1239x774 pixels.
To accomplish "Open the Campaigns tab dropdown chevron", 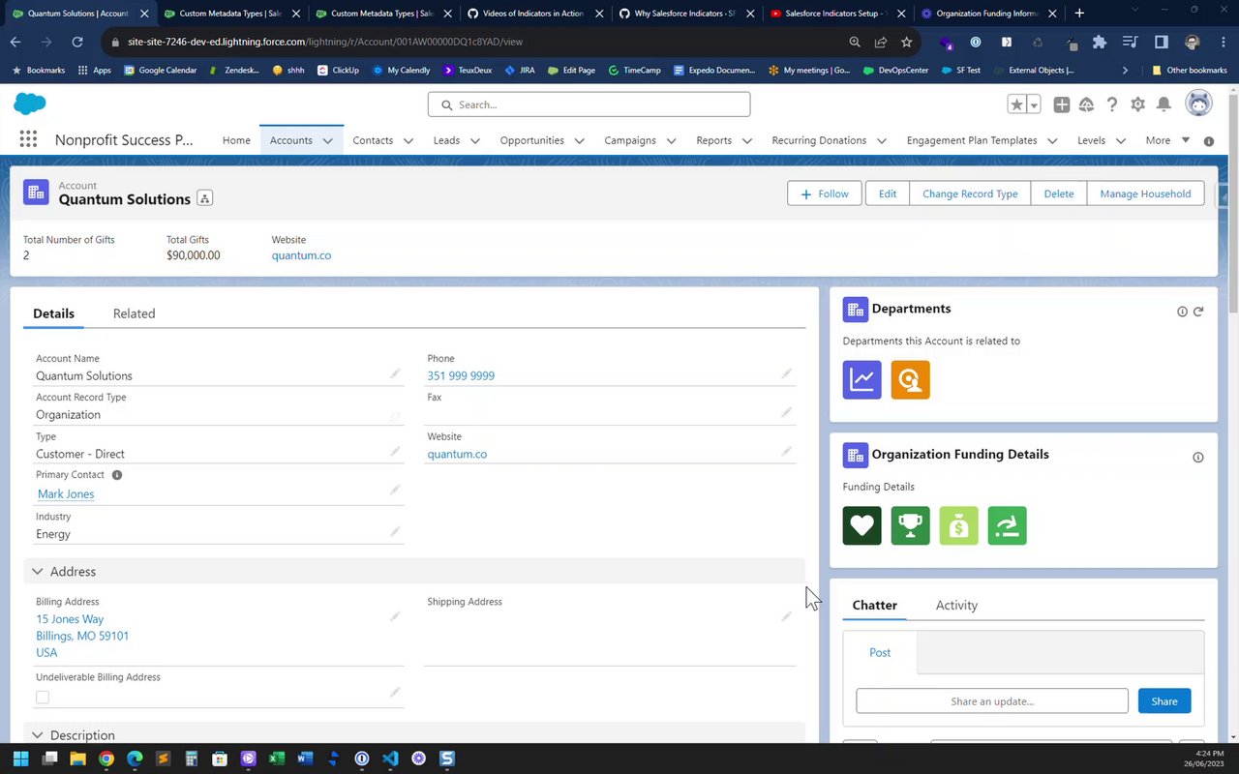I will click(672, 140).
